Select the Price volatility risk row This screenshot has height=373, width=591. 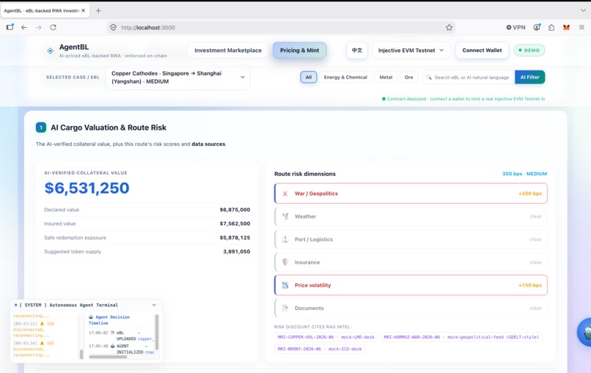411,285
